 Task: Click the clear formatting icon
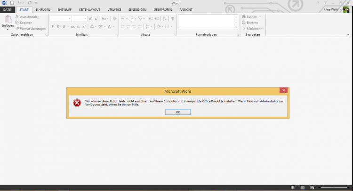(x=114, y=19)
